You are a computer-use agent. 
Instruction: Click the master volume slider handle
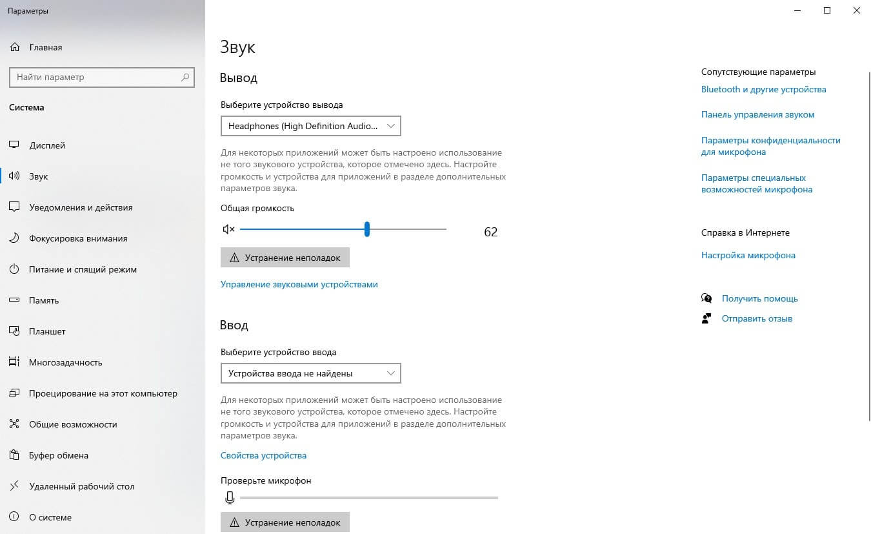(x=366, y=229)
